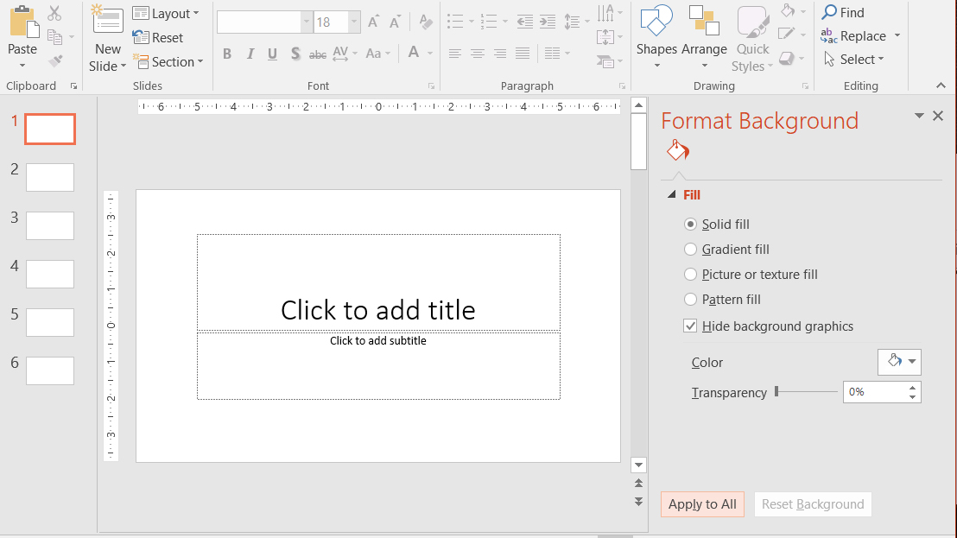Click the Paste clipboard icon

23,22
